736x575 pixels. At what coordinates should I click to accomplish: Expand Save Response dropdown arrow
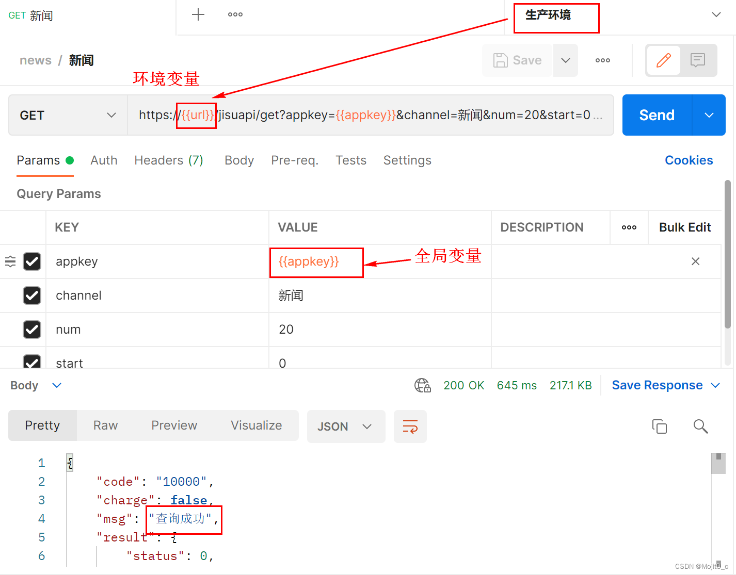tap(715, 385)
